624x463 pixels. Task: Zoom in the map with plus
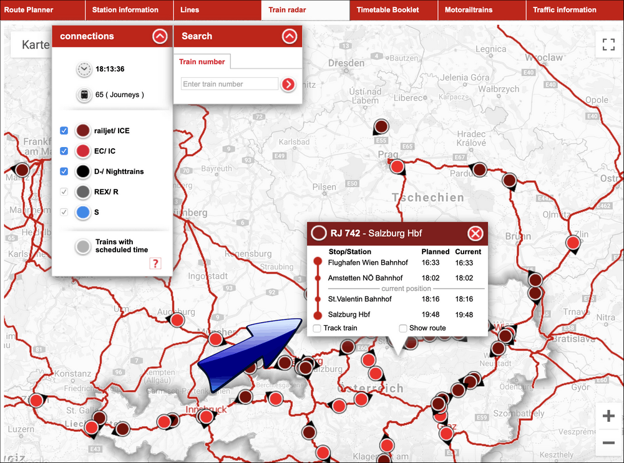608,416
